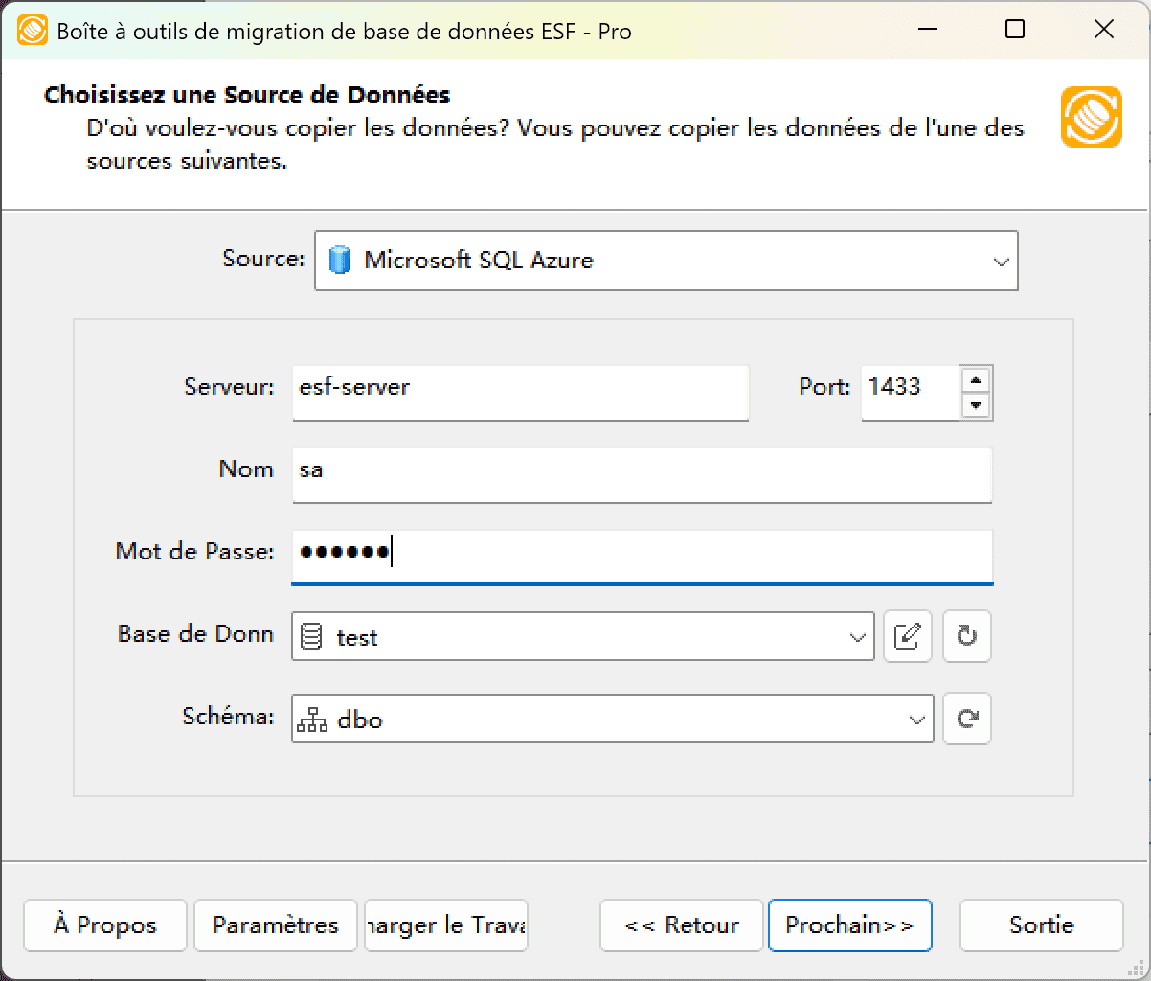
Task: Click Sortie to exit the wizard
Action: pos(1041,925)
